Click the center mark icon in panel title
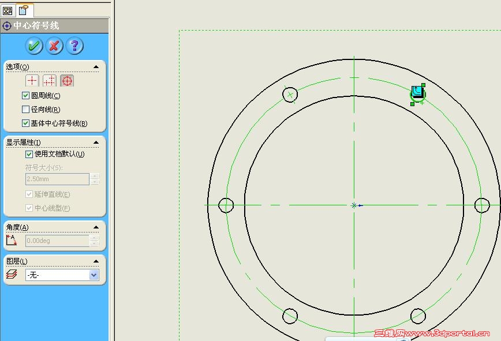The width and height of the screenshot is (501, 341). click(x=7, y=26)
